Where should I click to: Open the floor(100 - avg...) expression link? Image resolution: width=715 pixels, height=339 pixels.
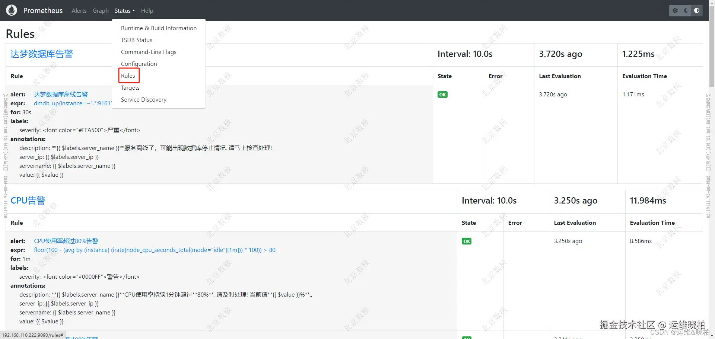155,250
